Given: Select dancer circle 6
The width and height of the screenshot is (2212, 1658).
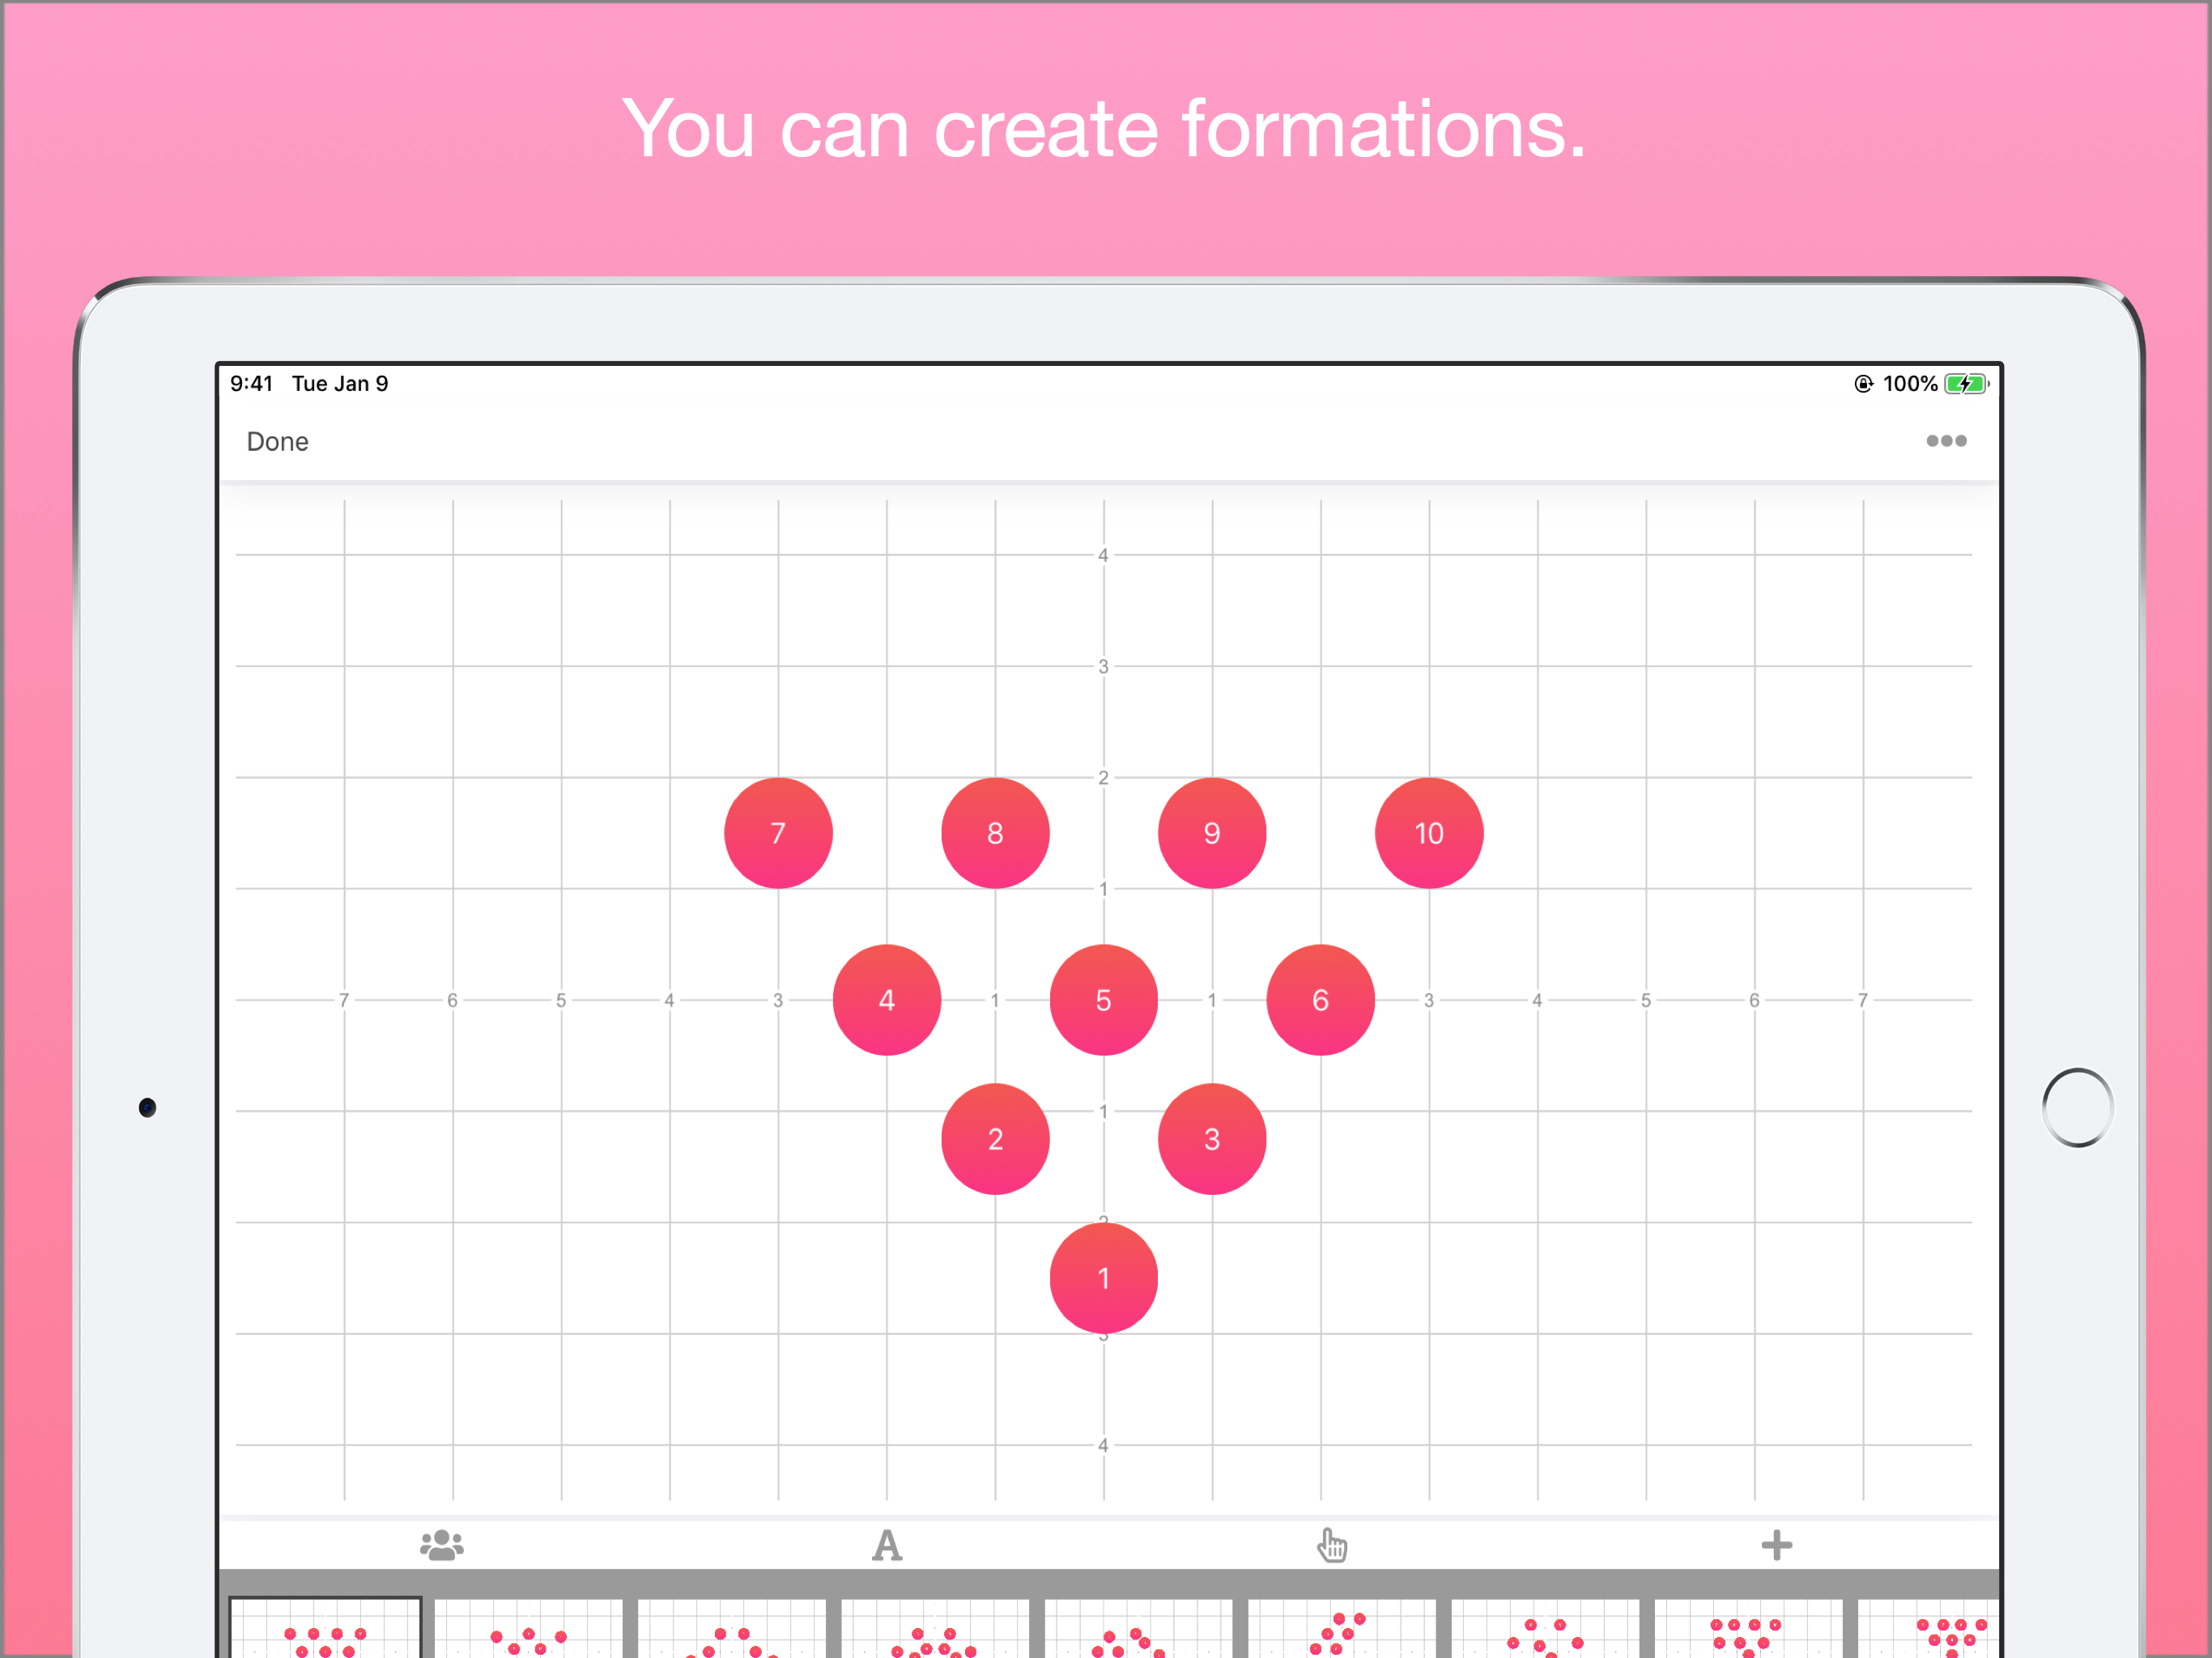Looking at the screenshot, I should tap(1320, 1000).
